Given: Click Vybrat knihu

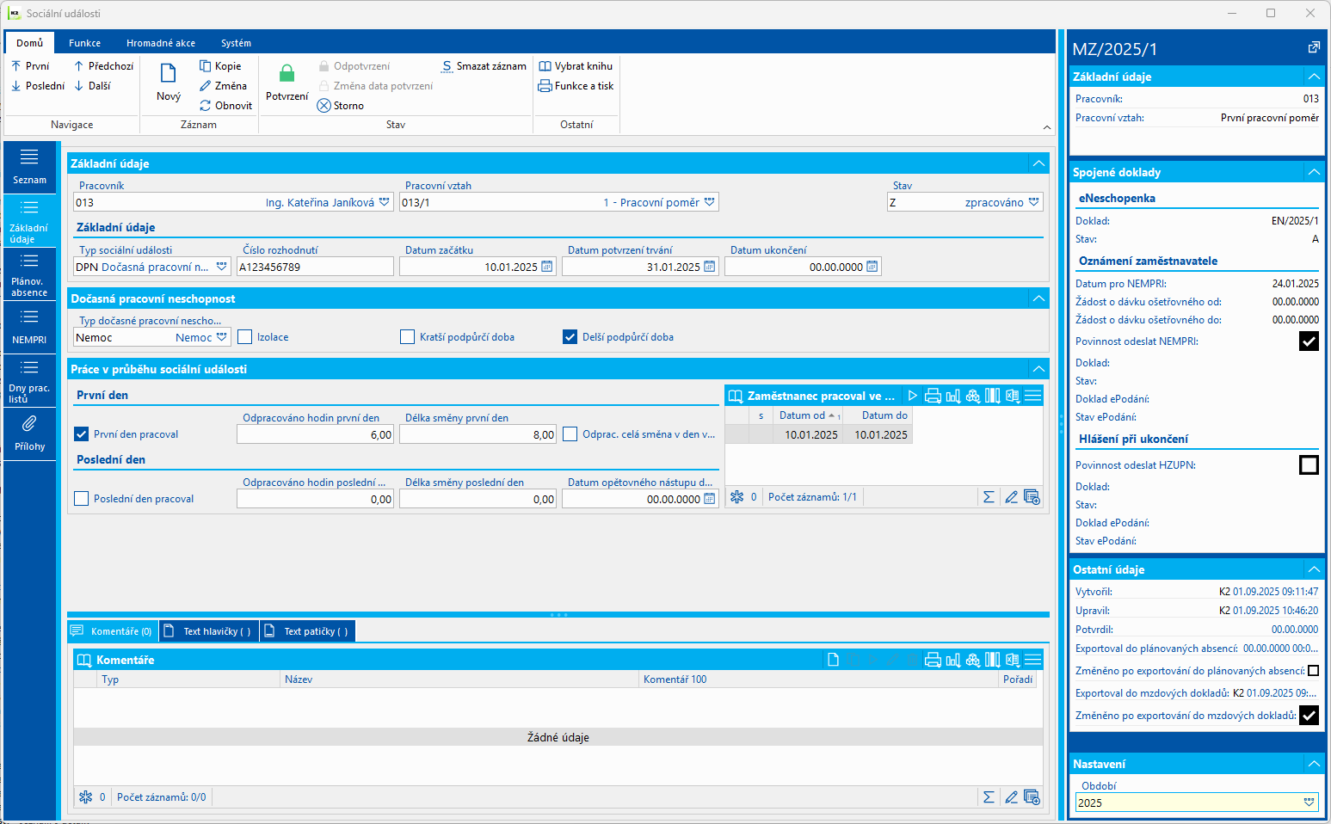Looking at the screenshot, I should coord(576,66).
